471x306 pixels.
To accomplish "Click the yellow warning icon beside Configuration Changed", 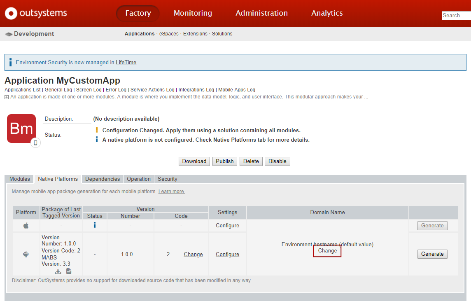I will [98, 130].
